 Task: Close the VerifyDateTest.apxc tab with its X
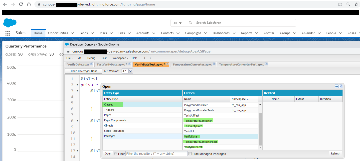[167, 64]
